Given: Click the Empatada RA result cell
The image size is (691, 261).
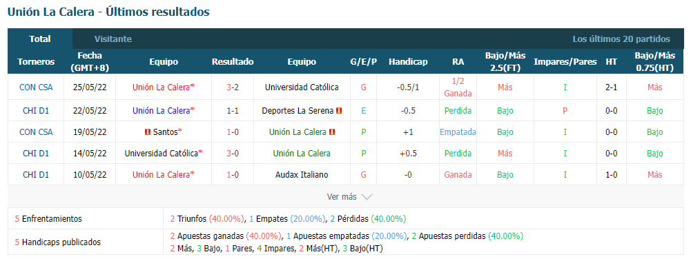Looking at the screenshot, I should coord(458,132).
